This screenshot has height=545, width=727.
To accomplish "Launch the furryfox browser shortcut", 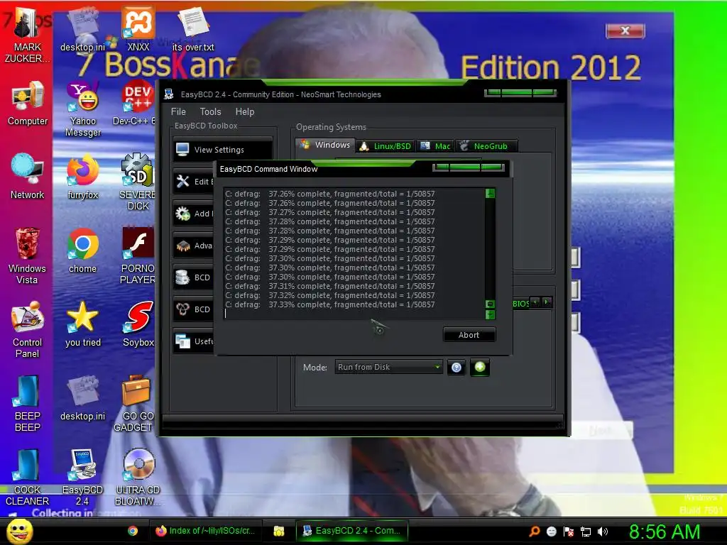I will pos(83,177).
